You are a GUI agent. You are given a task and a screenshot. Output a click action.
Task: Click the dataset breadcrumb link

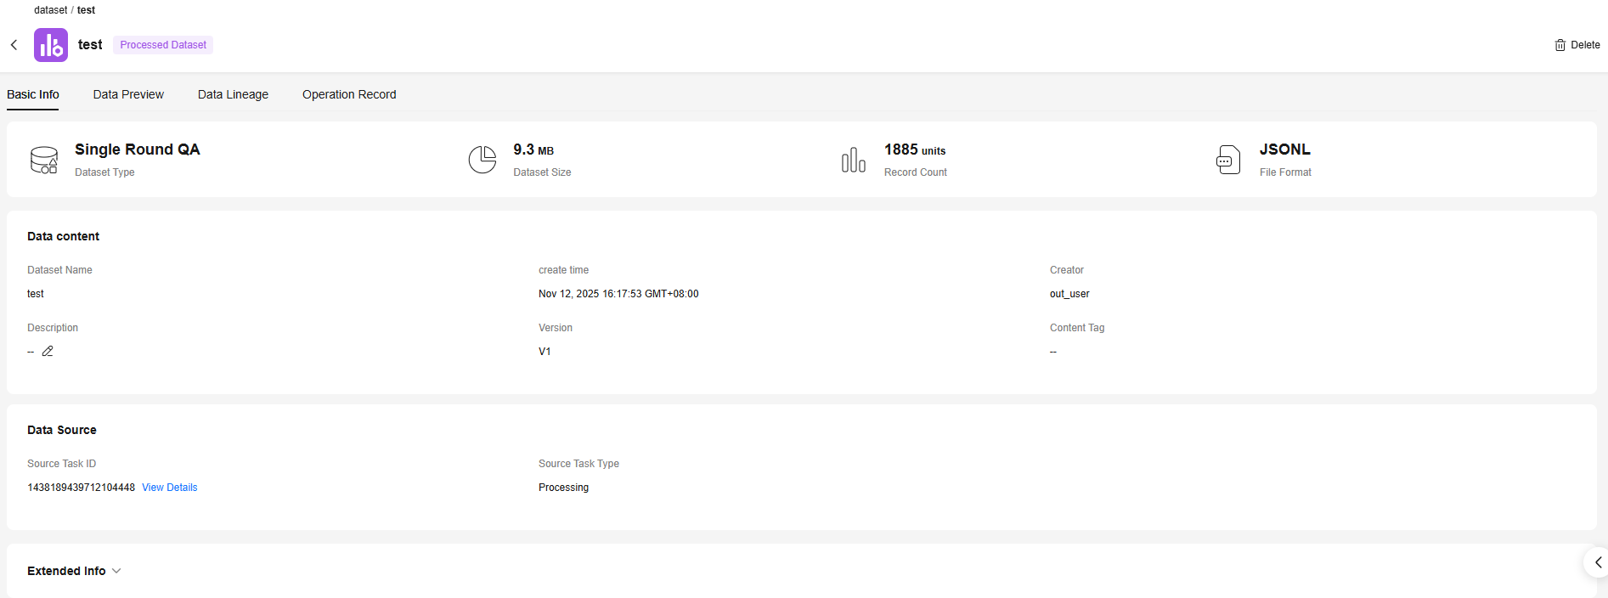point(50,10)
